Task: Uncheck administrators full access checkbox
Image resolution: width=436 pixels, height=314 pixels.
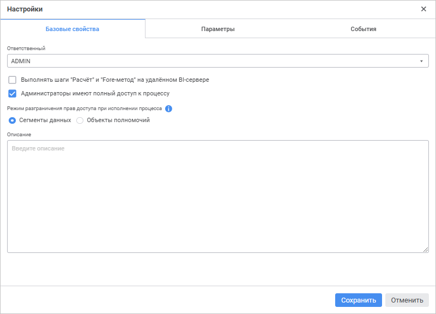Action: 13,93
